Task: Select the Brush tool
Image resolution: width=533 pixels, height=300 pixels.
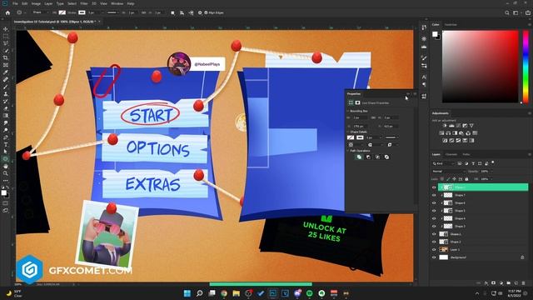Action: click(x=6, y=87)
